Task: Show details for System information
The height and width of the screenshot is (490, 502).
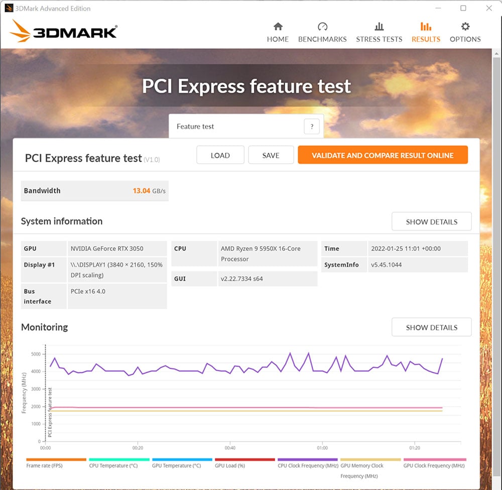Action: [432, 221]
